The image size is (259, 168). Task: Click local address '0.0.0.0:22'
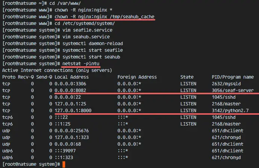[x=68, y=97]
